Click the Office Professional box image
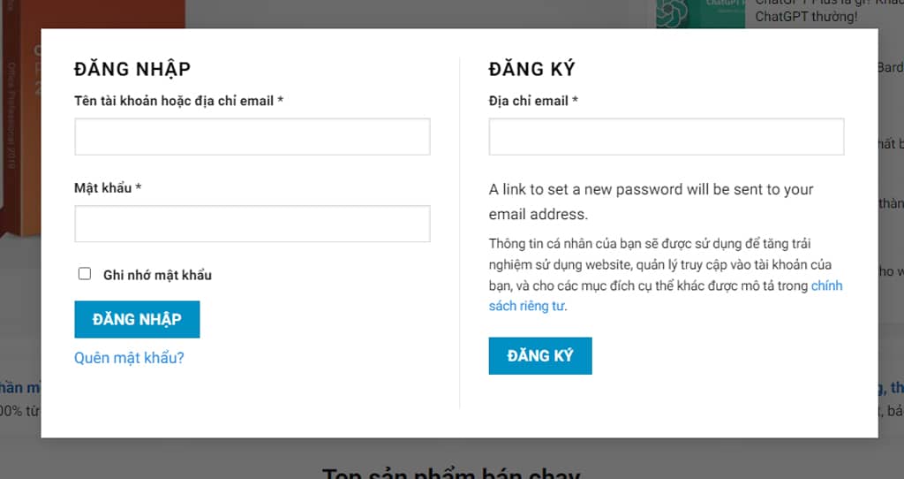904x479 pixels. [20, 116]
